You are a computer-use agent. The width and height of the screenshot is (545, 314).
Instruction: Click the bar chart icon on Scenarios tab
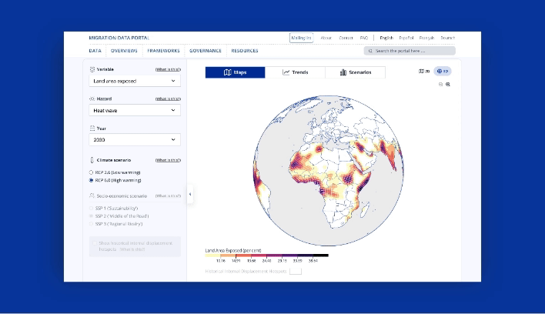pyautogui.click(x=343, y=72)
